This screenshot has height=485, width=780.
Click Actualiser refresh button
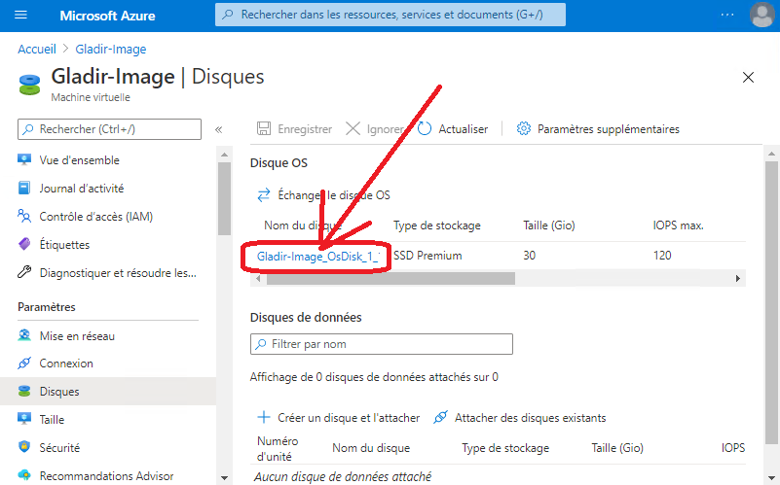click(x=453, y=129)
